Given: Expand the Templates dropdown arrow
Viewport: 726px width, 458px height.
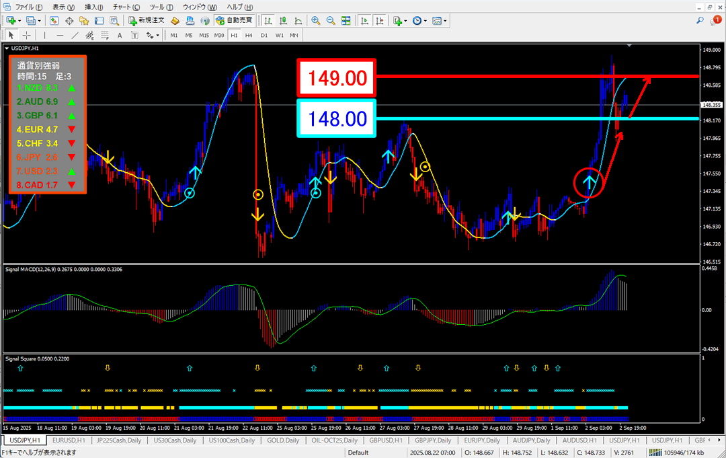Looking at the screenshot, I should [445, 21].
